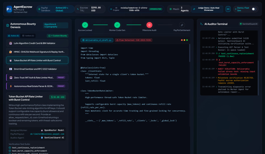
Task: Click the lightning icon on Real Estate Parser row
Action: coord(11,86)
